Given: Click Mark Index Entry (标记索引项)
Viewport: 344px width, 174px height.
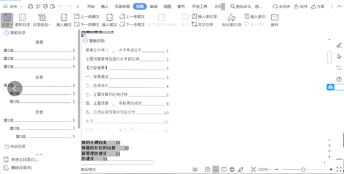Looking at the screenshot, I should point(232,20).
